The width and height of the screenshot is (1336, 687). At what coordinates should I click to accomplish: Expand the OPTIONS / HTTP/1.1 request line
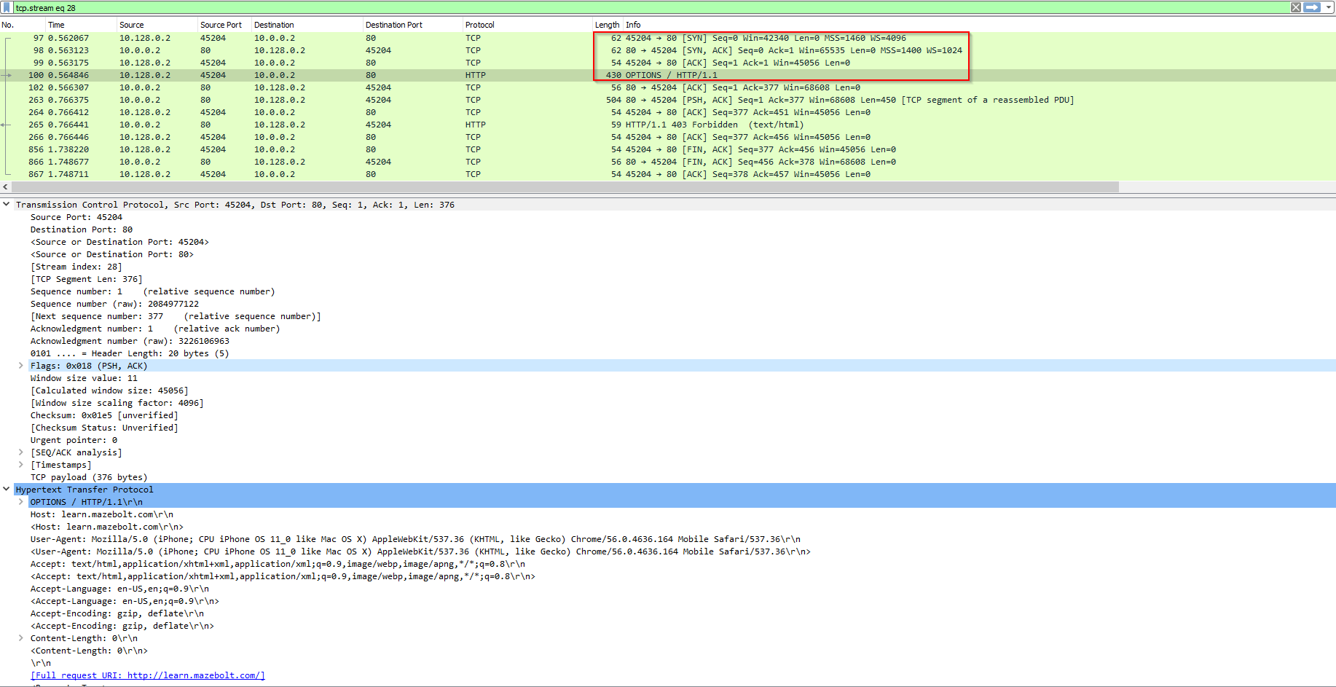[20, 501]
